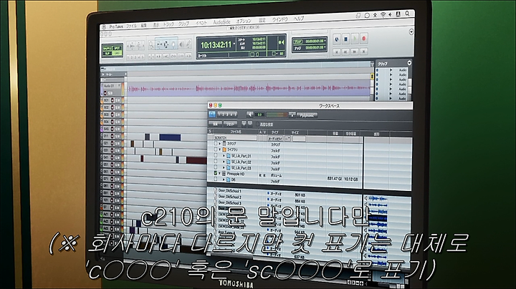516x289 pixels.
Task: Open the クリップ list dropdown menu
Action: click(409, 63)
